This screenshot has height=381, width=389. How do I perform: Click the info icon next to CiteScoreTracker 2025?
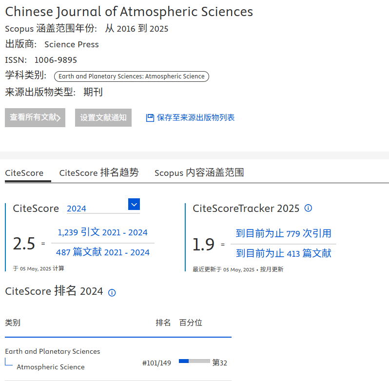point(308,208)
